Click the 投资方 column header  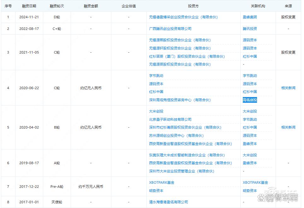click(x=193, y=6)
